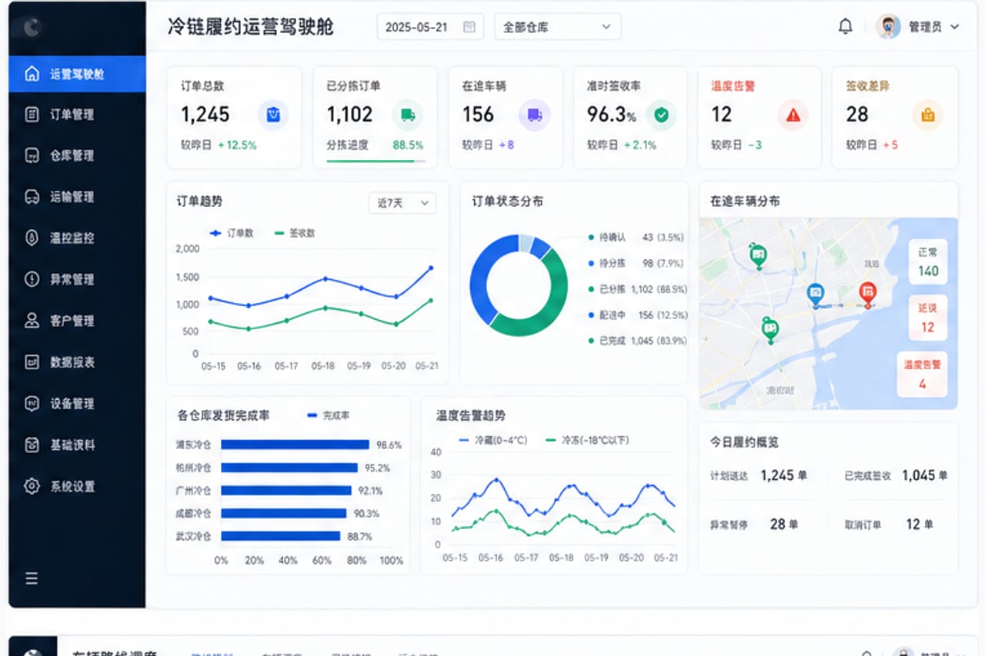Screen dimensions: 985x656
Task: Filter map by 延误 12 card
Action: tap(928, 318)
